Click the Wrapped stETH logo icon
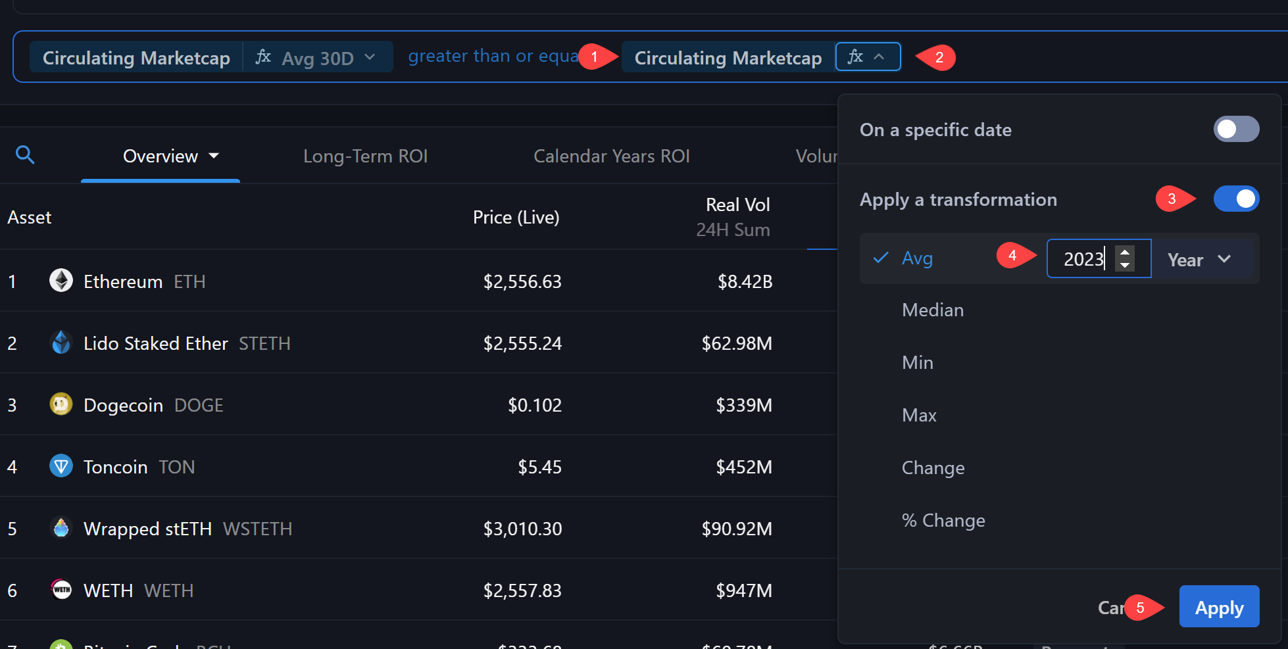The width and height of the screenshot is (1288, 649). click(x=61, y=528)
